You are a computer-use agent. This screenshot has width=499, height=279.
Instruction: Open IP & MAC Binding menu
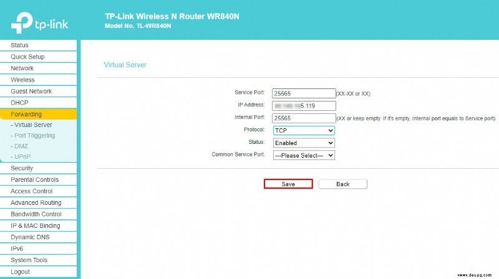click(x=38, y=225)
